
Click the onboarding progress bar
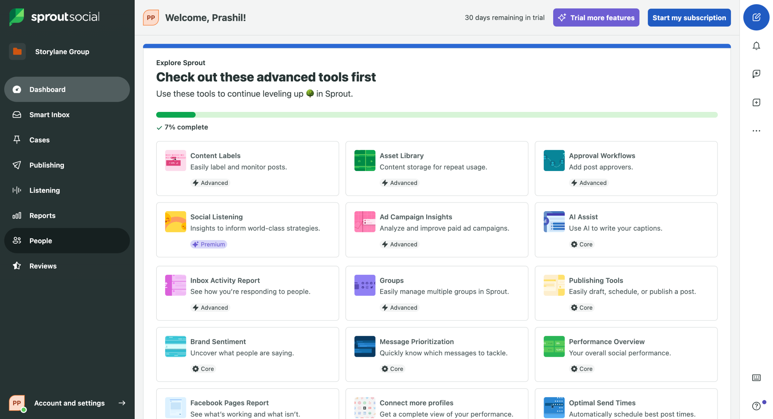tap(436, 115)
